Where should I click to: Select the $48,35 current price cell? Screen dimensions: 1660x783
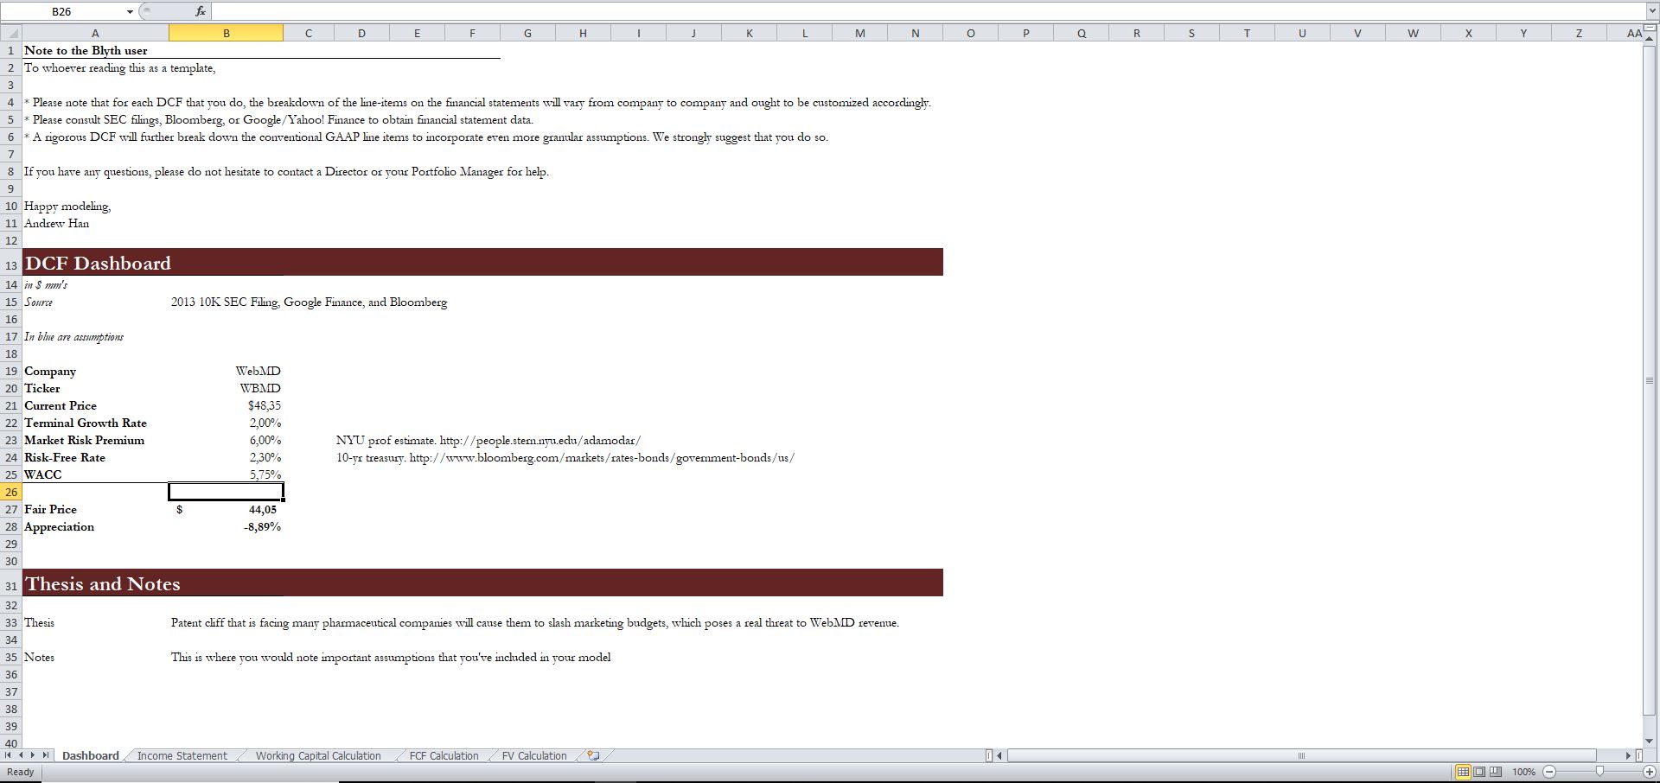point(226,405)
